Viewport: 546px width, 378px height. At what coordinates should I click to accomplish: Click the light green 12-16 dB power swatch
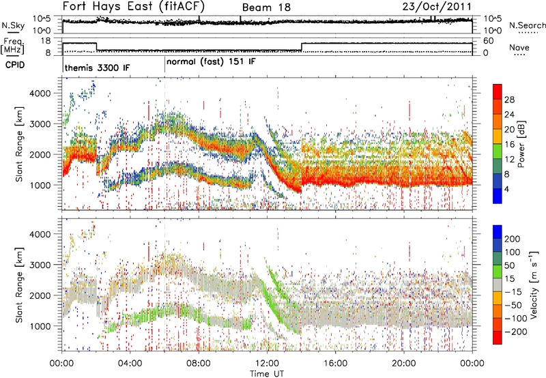pyautogui.click(x=498, y=151)
